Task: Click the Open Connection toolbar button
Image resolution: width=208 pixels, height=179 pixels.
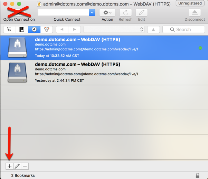Action: [x=19, y=13]
